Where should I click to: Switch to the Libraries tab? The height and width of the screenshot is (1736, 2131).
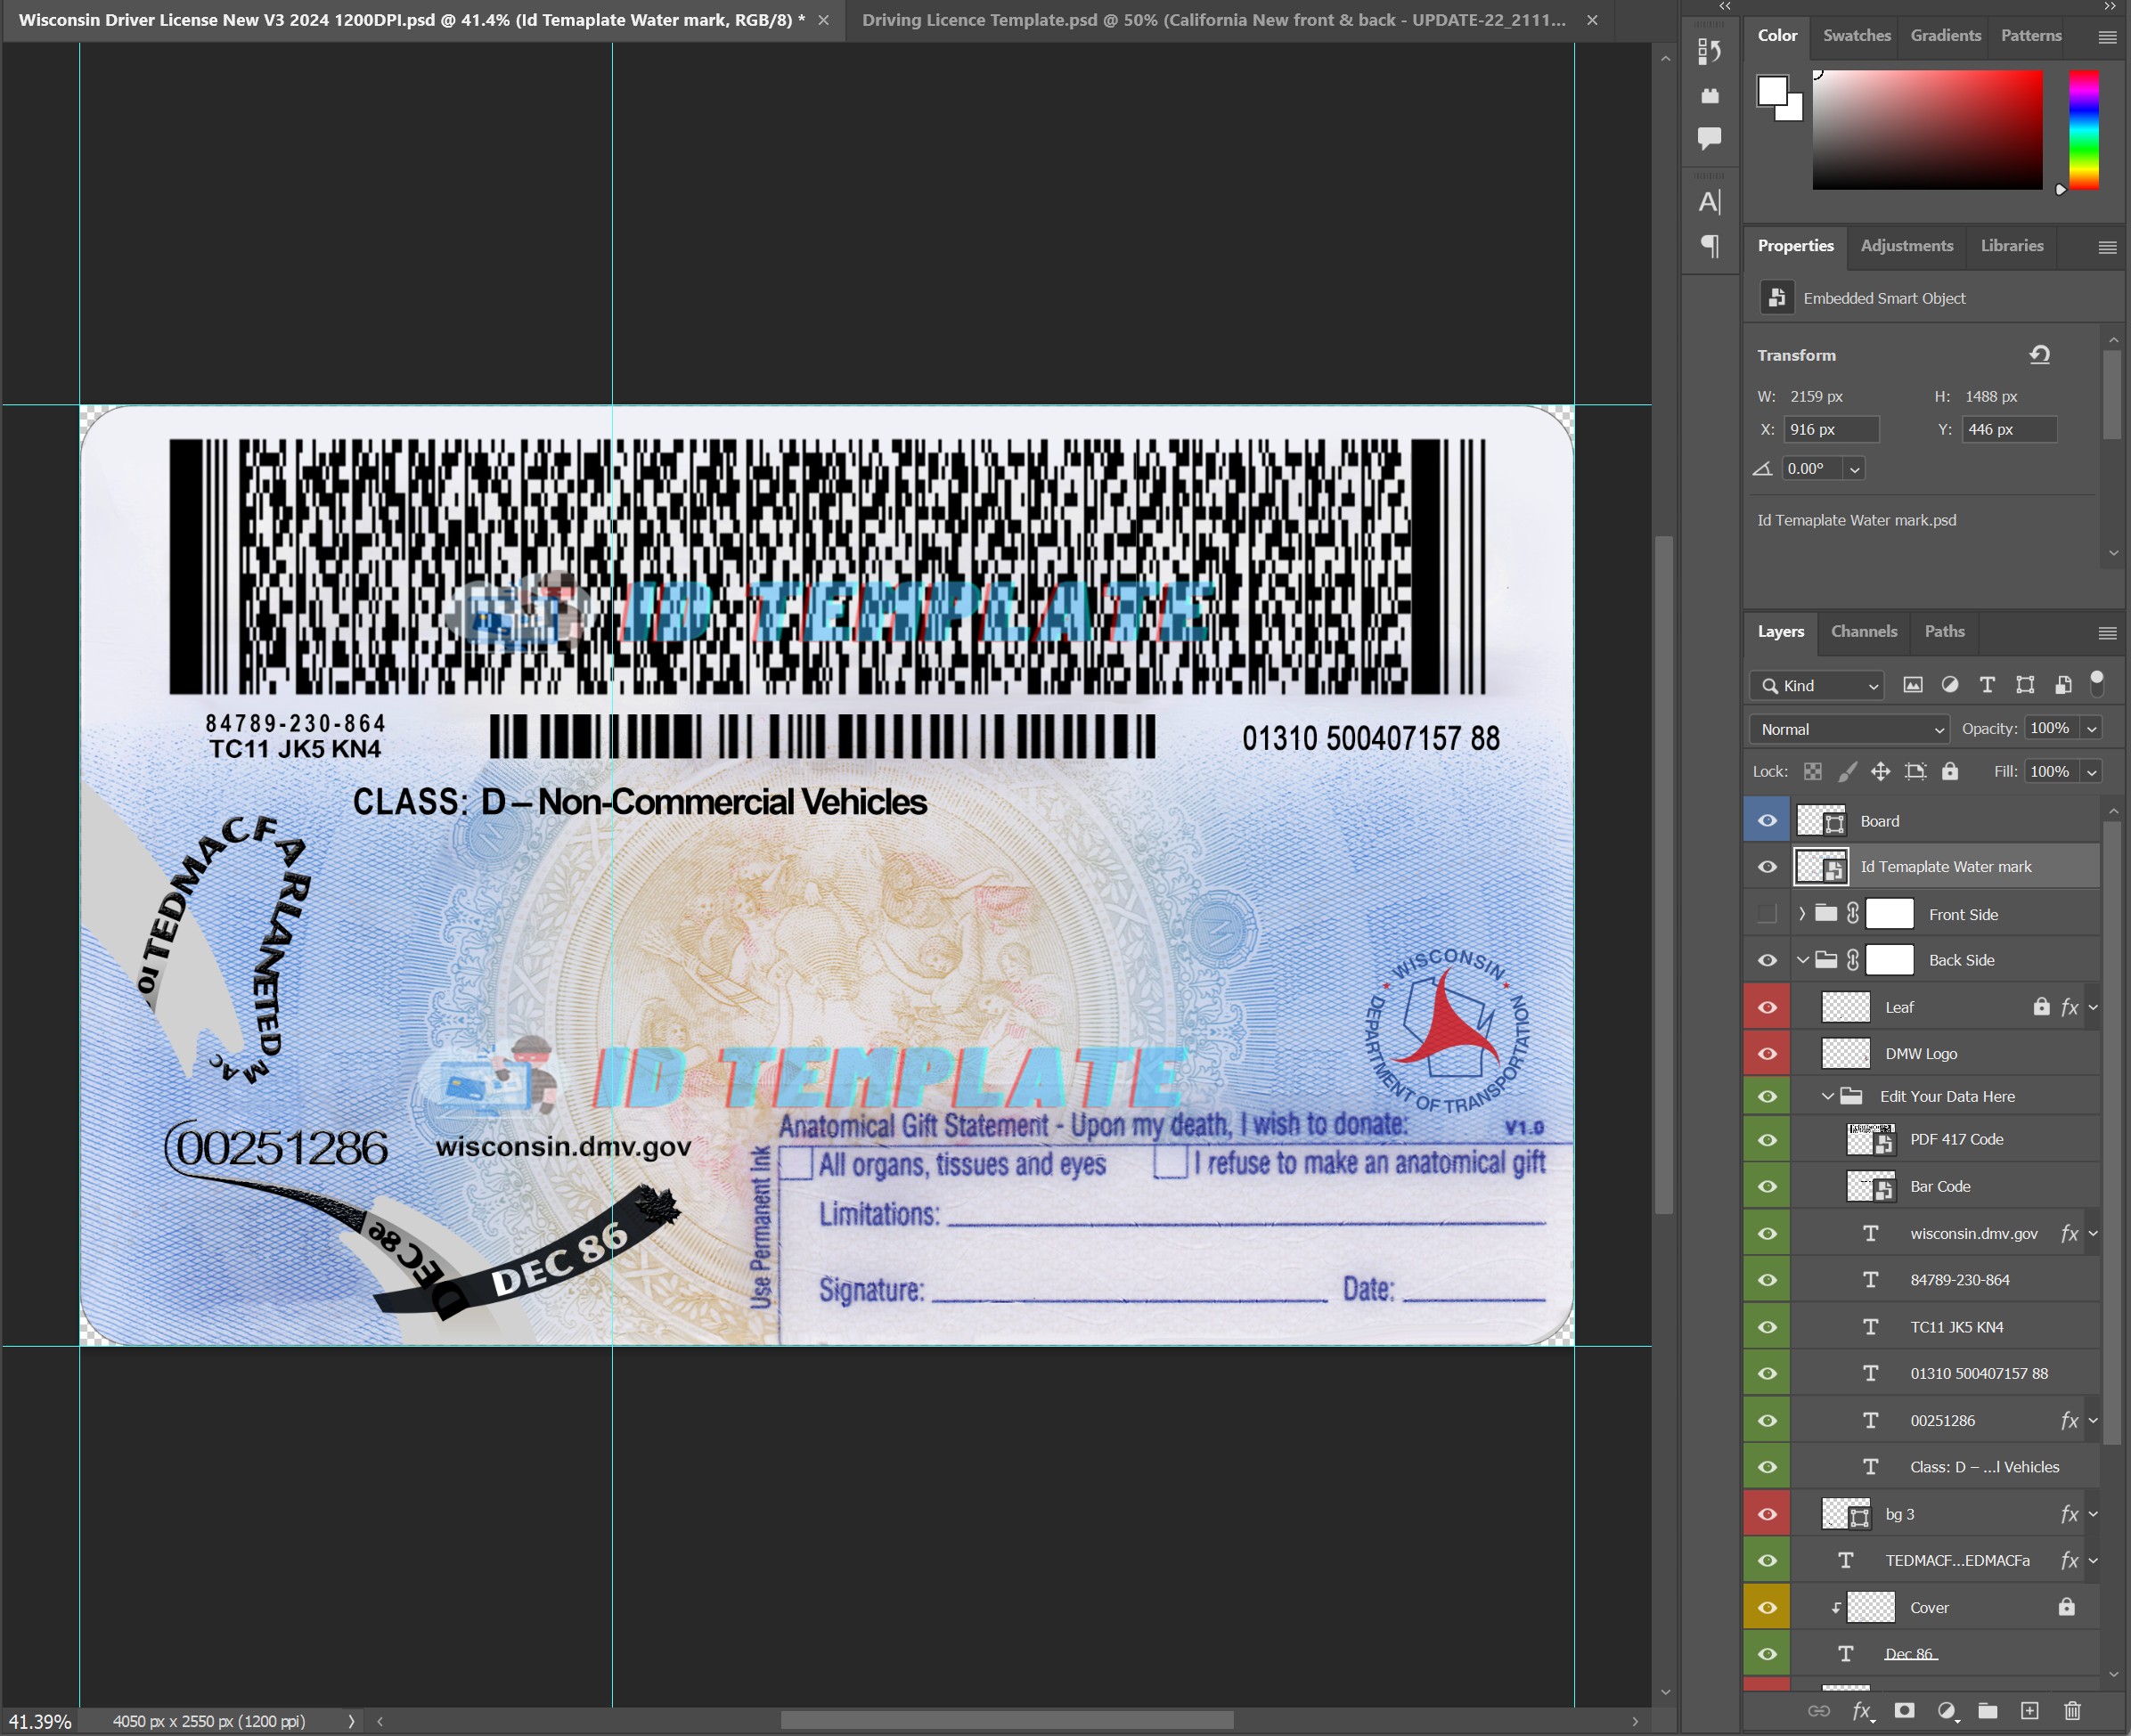tap(2011, 245)
